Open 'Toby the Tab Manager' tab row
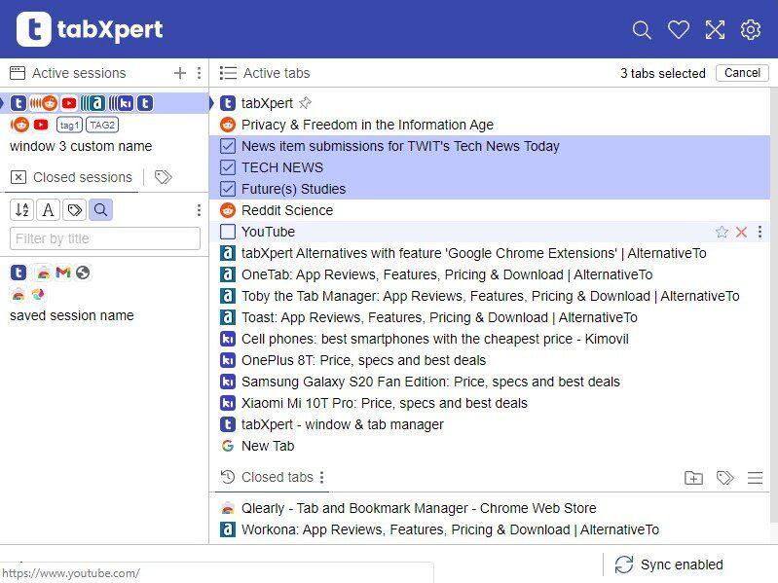 [490, 296]
